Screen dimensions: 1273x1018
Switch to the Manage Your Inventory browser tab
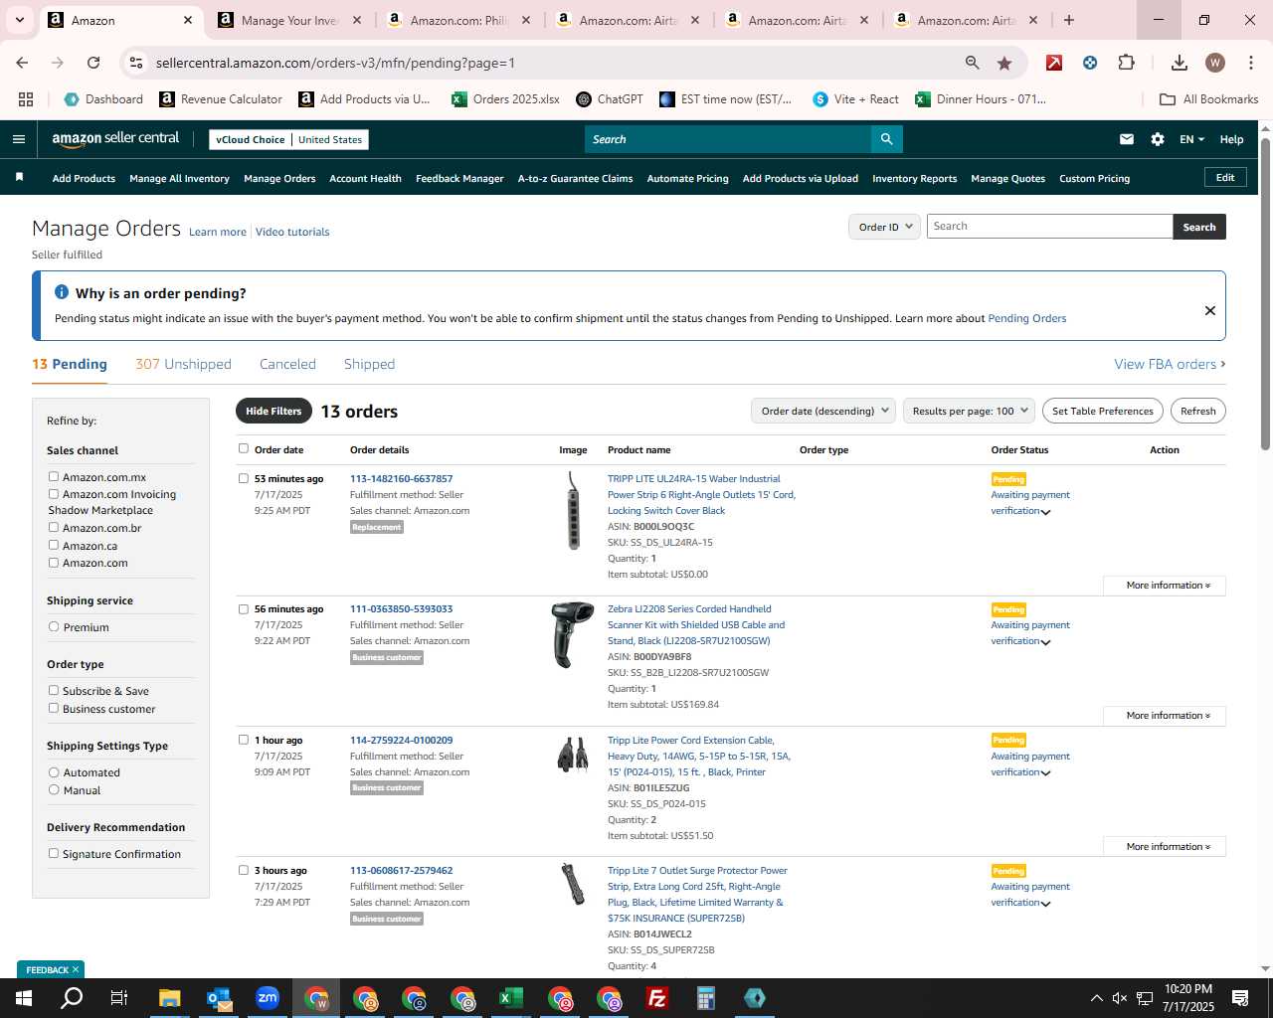coord(290,20)
